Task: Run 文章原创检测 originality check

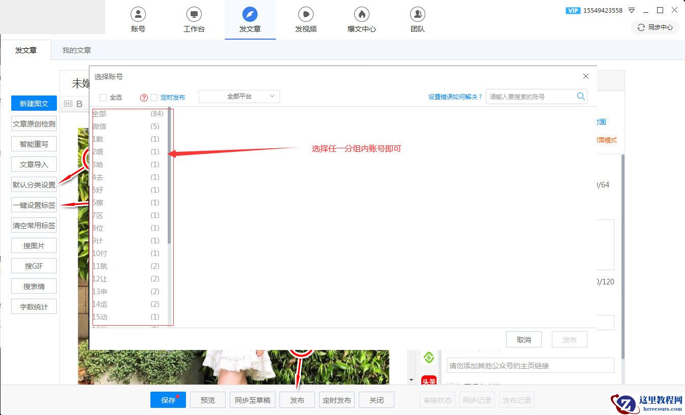Action: [34, 123]
